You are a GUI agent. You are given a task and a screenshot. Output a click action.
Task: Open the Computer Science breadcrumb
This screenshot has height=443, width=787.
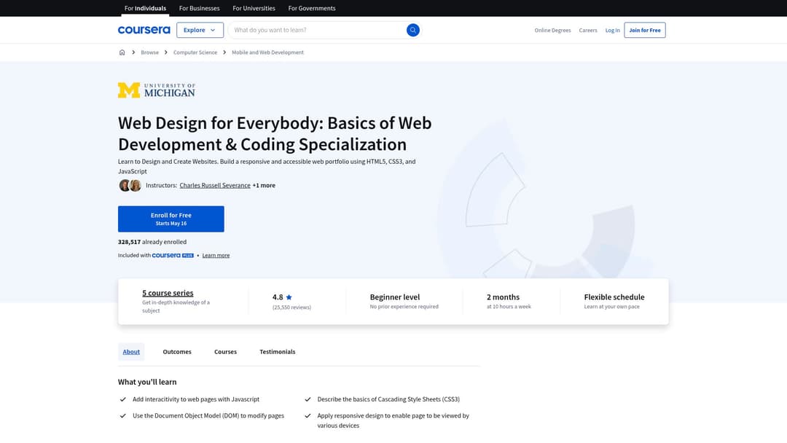(x=195, y=52)
